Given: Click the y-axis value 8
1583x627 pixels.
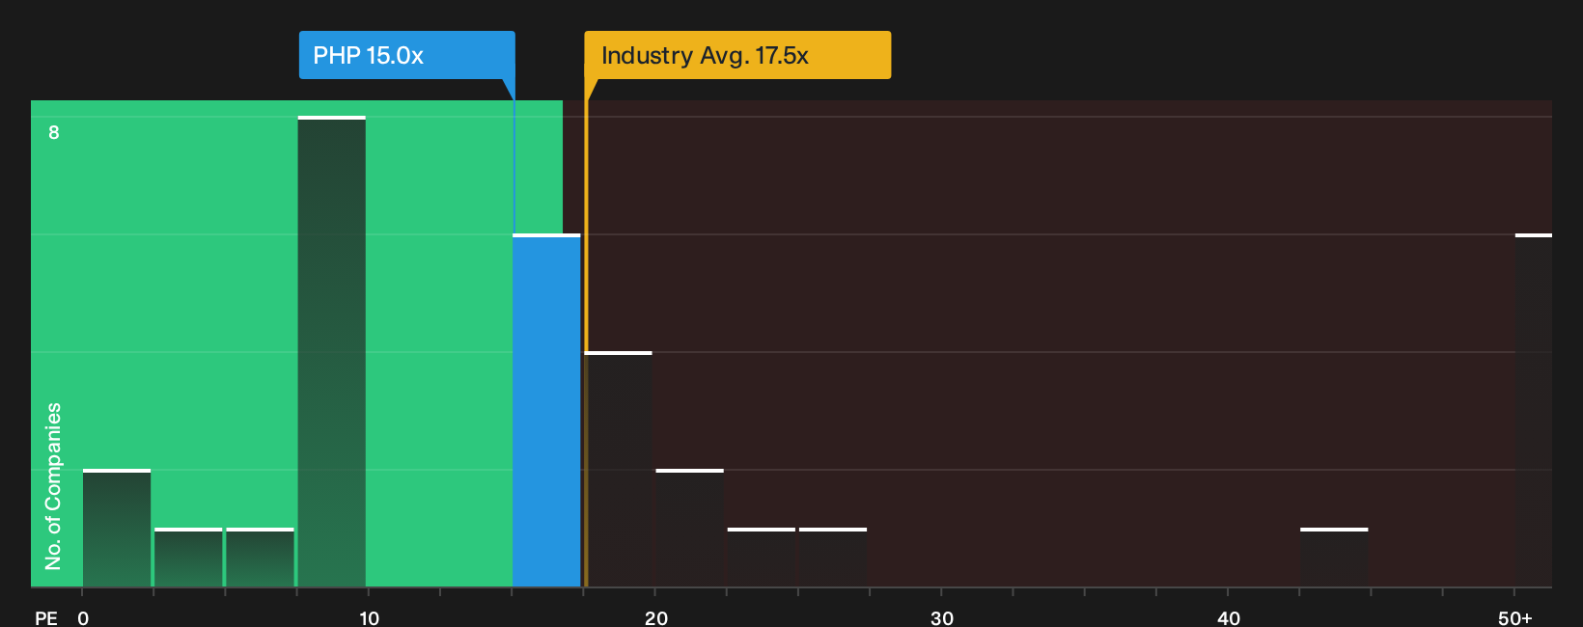Looking at the screenshot, I should 54,132.
